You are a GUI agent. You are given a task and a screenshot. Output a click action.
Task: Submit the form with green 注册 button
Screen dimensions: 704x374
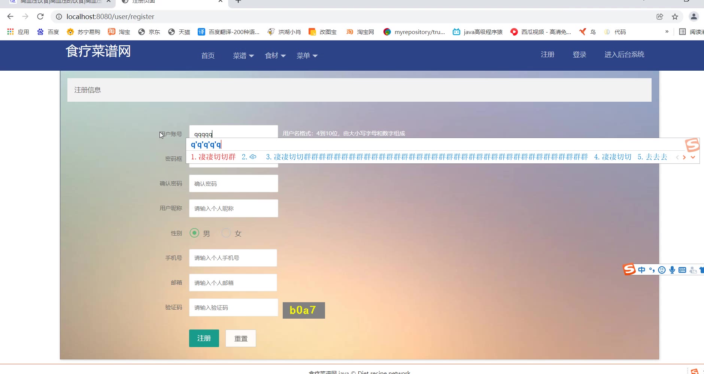[x=204, y=338]
